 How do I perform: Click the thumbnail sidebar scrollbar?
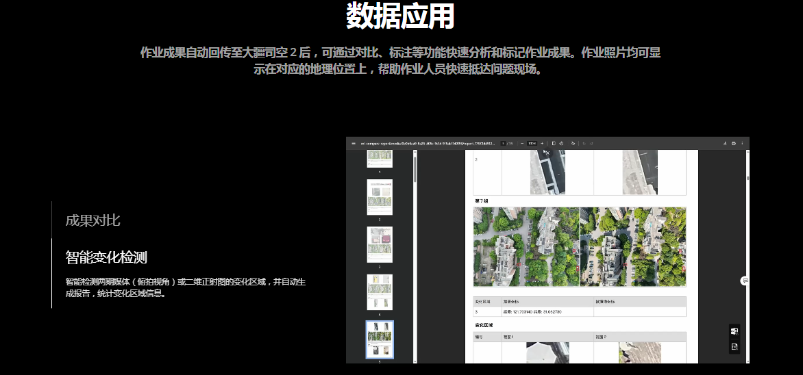tap(414, 168)
